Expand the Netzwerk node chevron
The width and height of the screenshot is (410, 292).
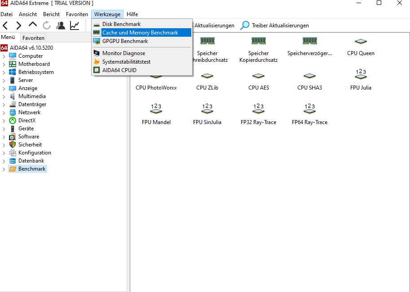click(x=4, y=113)
